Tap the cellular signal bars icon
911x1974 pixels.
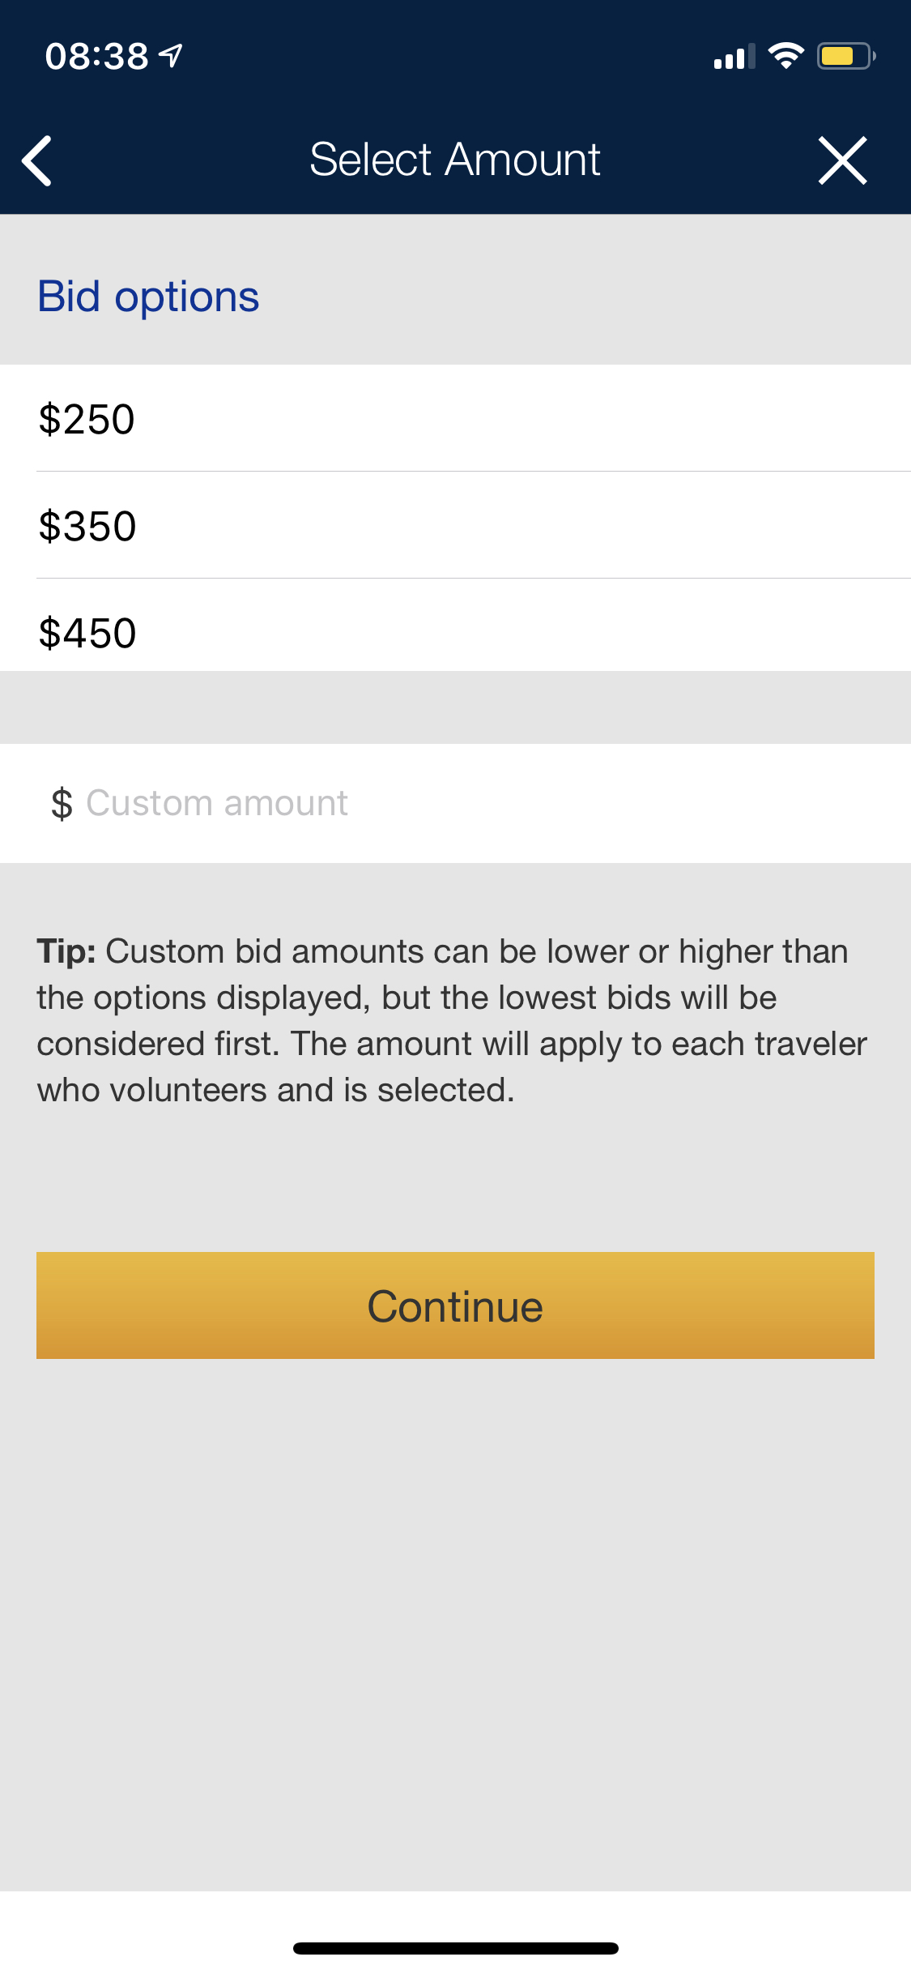coord(734,56)
